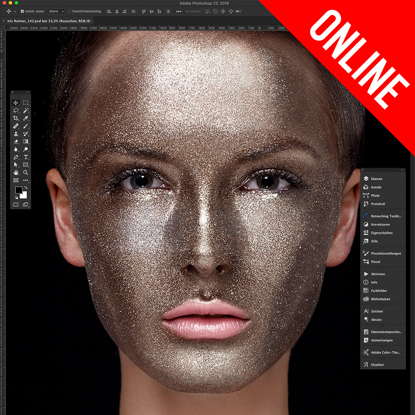Select the Eraser tool

pyautogui.click(x=16, y=142)
